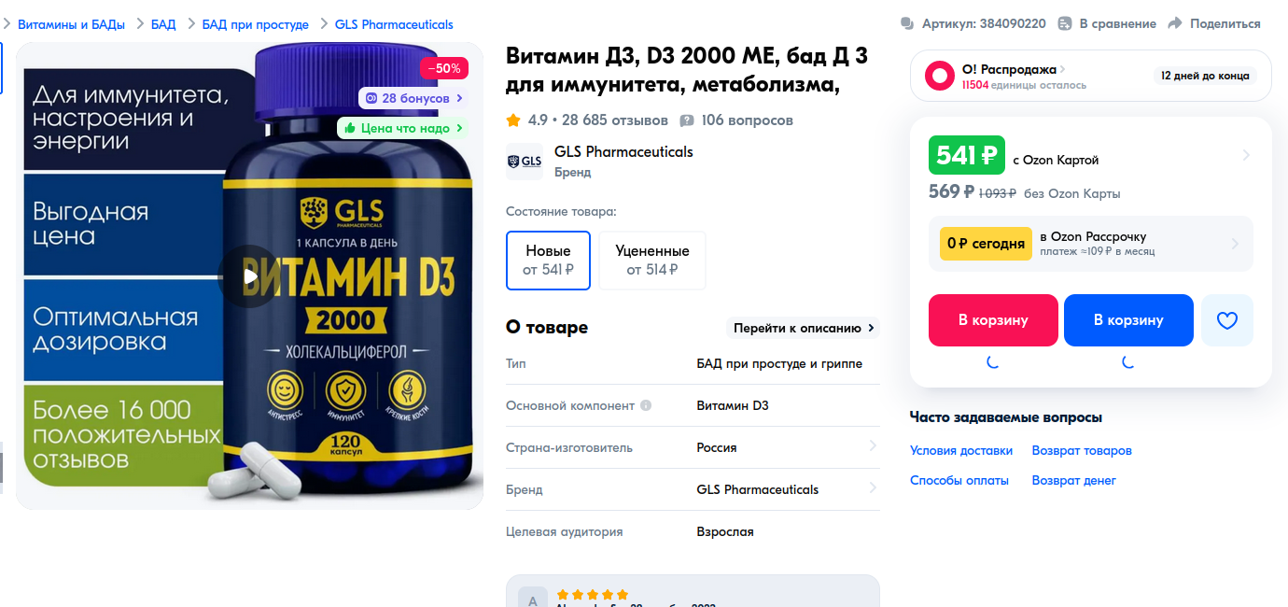Open info icon next to Основной компонент
This screenshot has width=1288, height=607.
click(646, 406)
